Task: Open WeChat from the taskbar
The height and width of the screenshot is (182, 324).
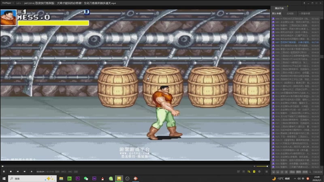Action: point(86,178)
